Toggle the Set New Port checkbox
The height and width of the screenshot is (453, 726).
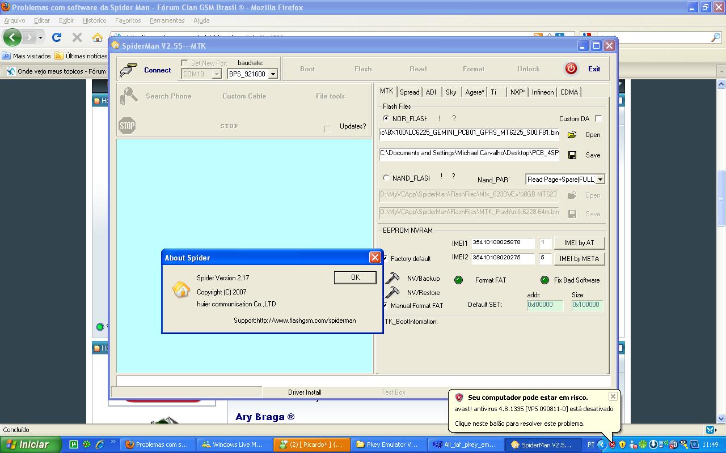coord(184,63)
